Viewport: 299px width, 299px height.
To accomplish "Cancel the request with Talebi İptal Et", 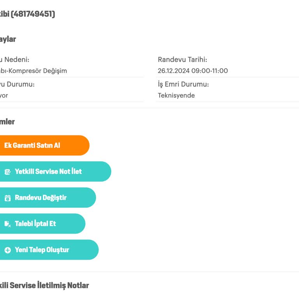I will (x=35, y=223).
